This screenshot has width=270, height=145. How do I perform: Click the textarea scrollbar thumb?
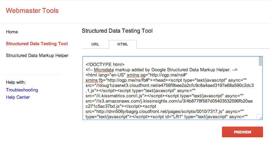click(260, 62)
